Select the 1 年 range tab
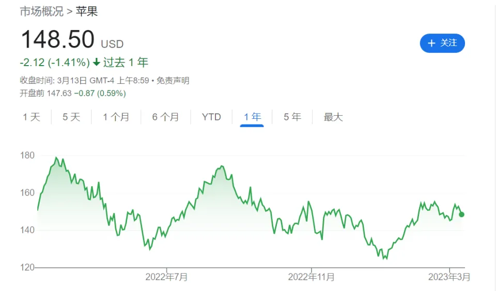The width and height of the screenshot is (496, 291). coord(252,117)
